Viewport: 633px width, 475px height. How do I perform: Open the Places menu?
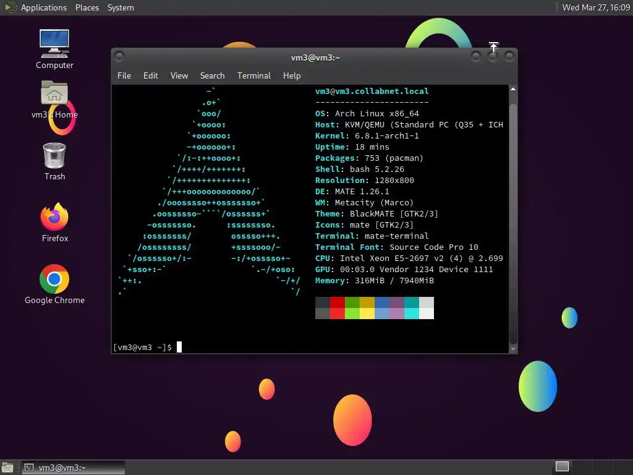(x=87, y=7)
